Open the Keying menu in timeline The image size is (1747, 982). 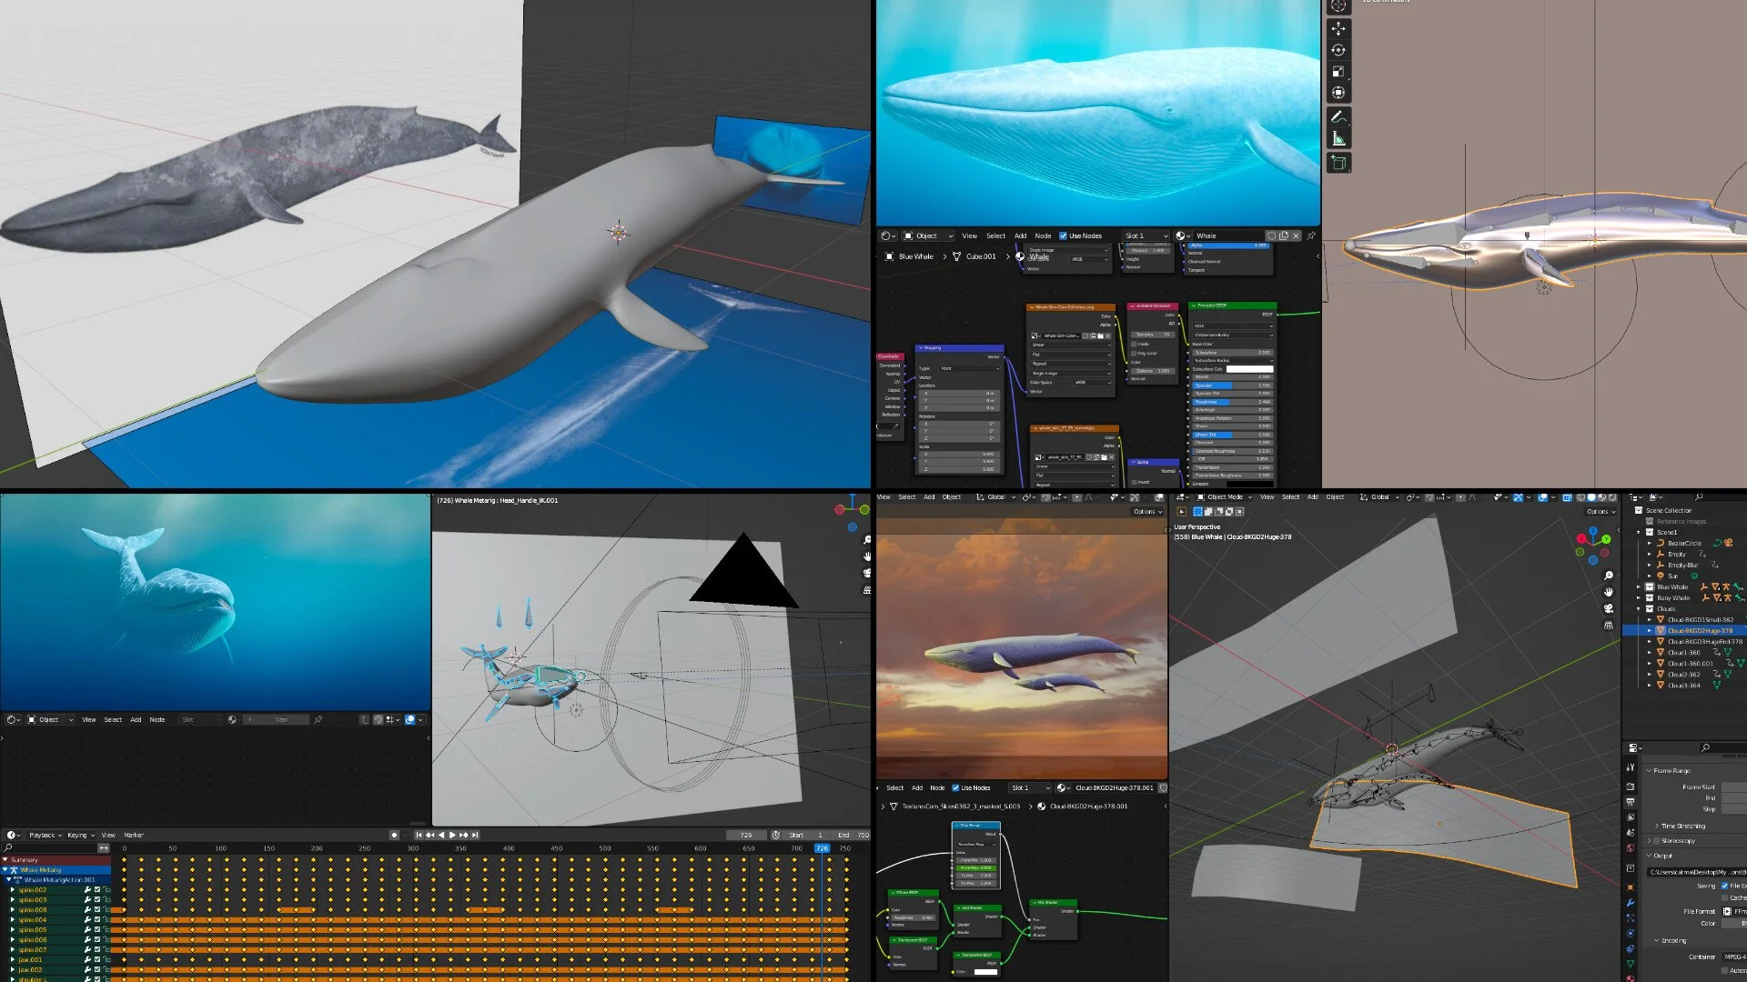click(x=79, y=835)
